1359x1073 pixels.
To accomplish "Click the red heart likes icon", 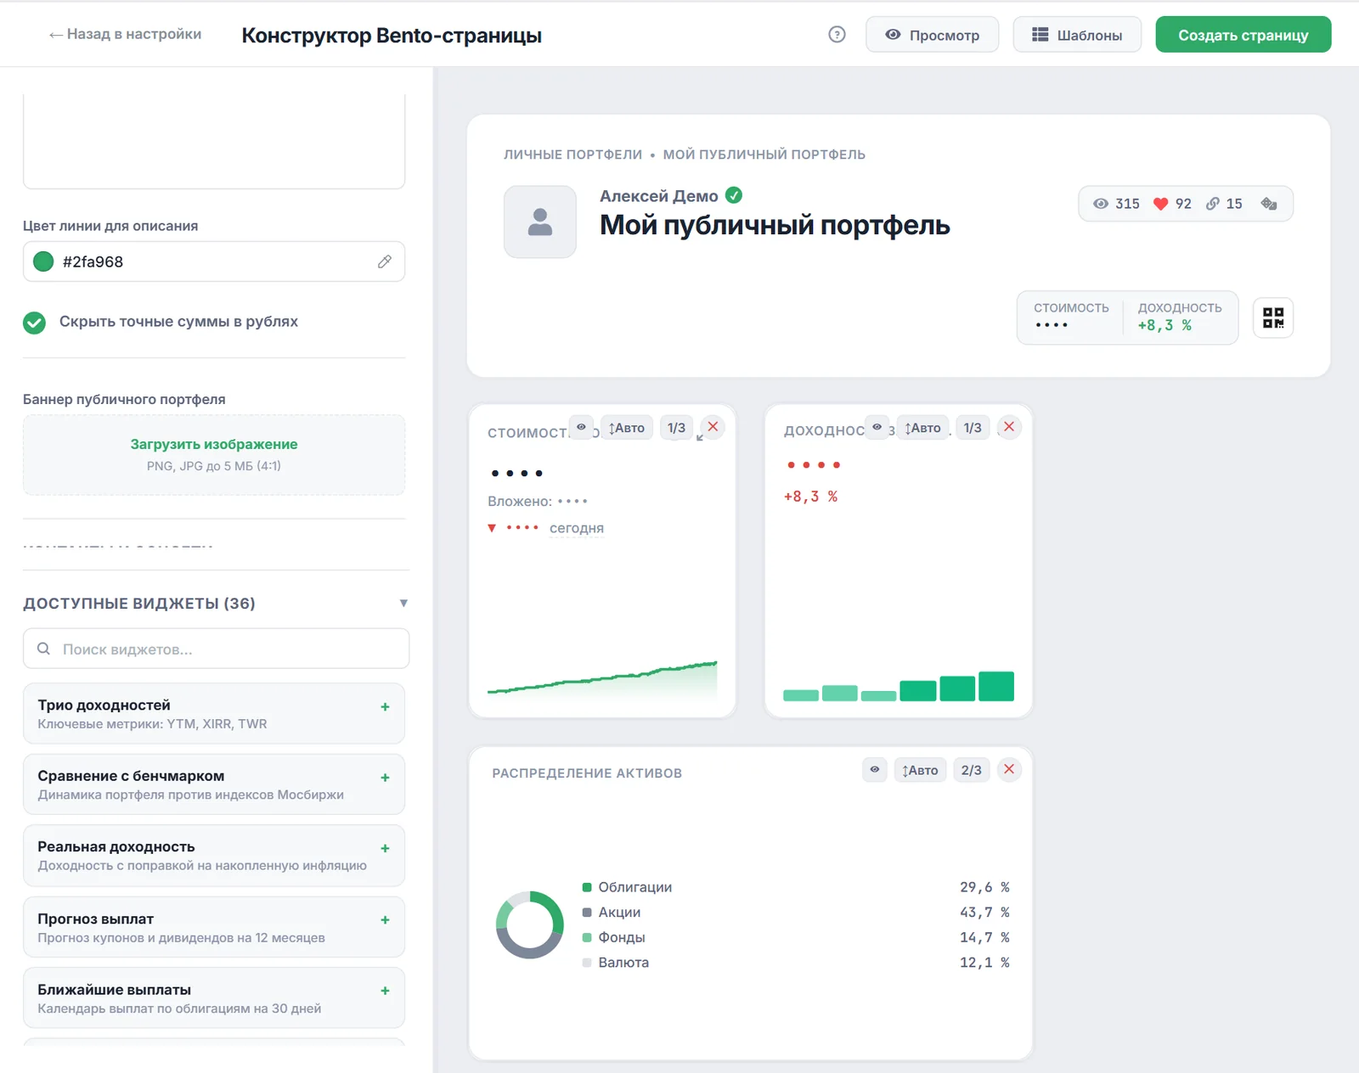I will tap(1160, 204).
